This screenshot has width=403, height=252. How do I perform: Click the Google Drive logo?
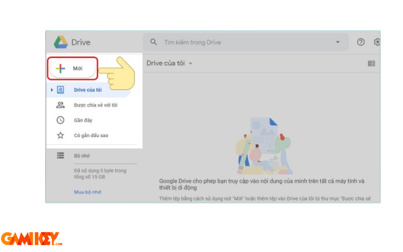click(60, 42)
